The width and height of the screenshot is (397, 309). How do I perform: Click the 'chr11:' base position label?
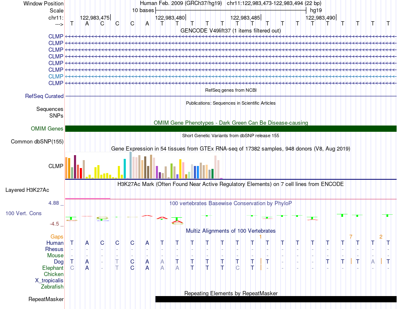(x=56, y=18)
